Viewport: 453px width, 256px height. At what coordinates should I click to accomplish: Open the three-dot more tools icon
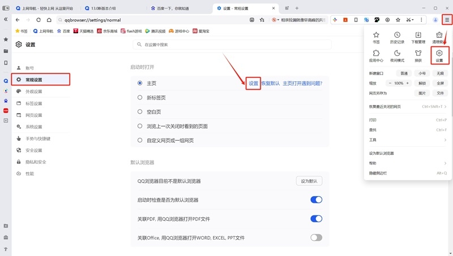click(x=421, y=20)
